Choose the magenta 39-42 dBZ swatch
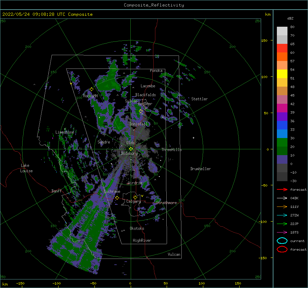Screen dimensions: 308x288 [x=282, y=108]
